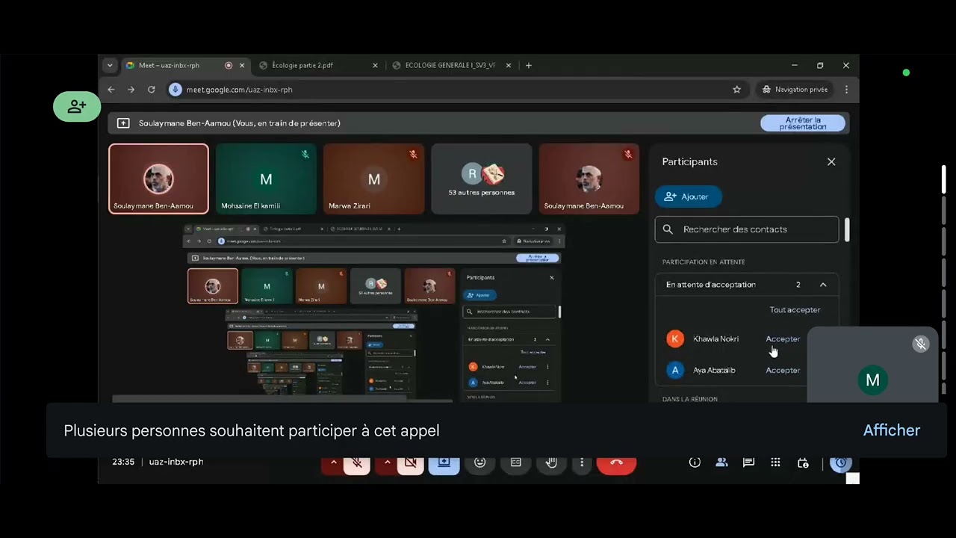The image size is (956, 538).
Task: Open the 53 autres personnes tile
Action: click(481, 179)
